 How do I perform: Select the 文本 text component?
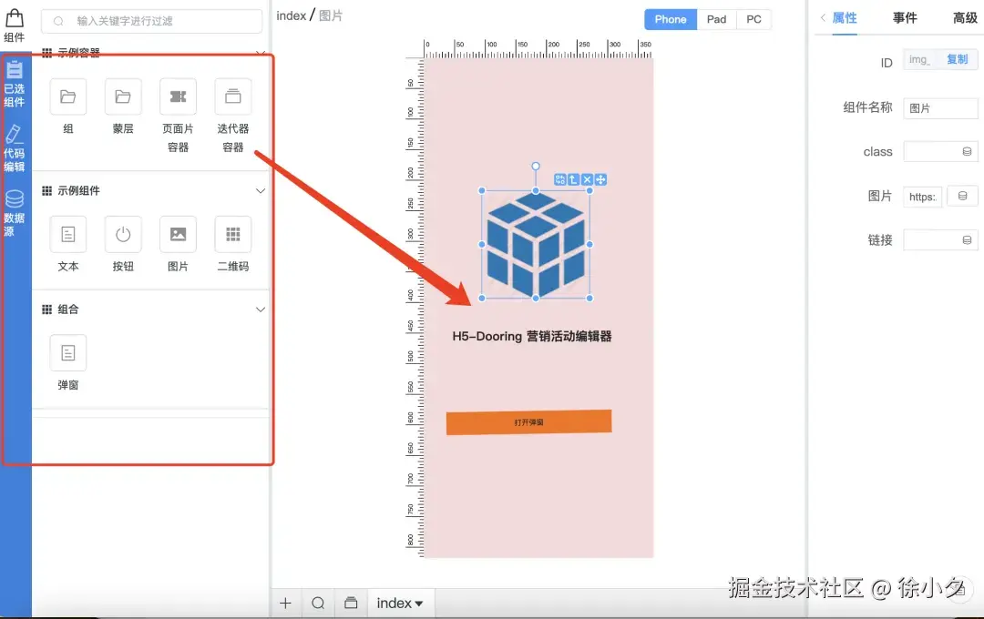coord(67,234)
